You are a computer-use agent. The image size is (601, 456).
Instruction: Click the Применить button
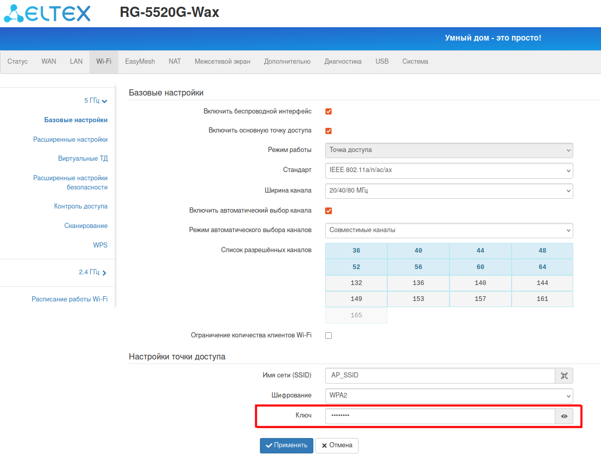[x=286, y=445]
